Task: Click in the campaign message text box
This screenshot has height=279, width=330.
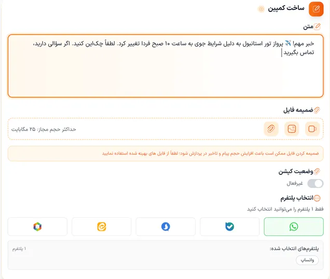Action: [x=166, y=73]
